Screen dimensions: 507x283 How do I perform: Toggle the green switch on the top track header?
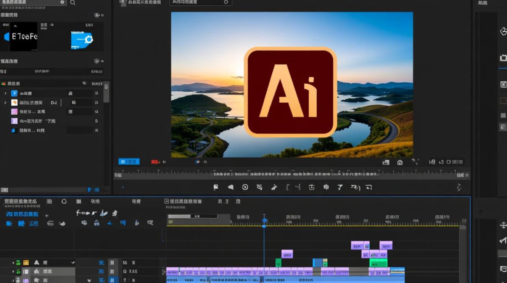[18, 263]
